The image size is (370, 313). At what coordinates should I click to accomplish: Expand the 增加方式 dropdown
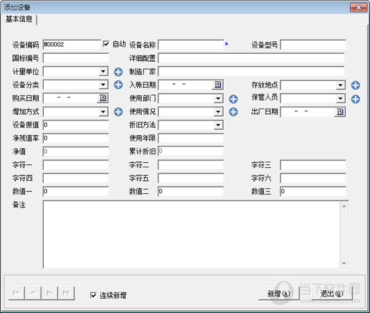103,112
